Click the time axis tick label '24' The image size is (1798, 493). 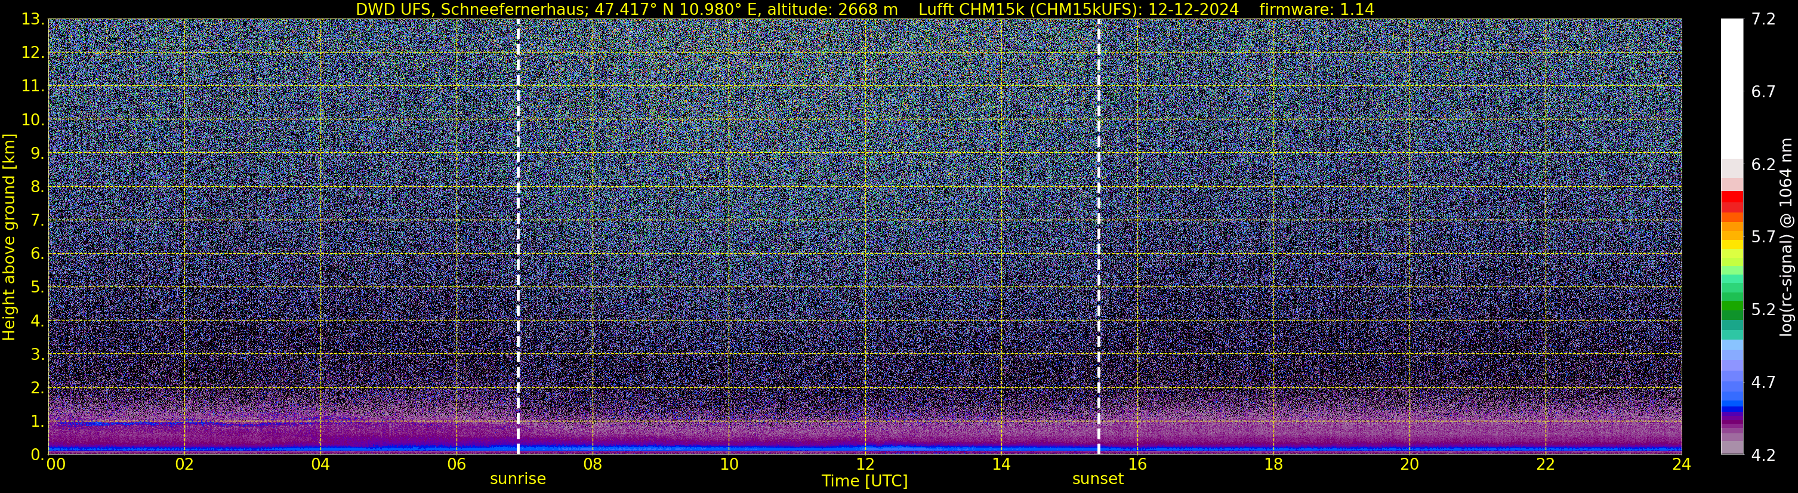[1682, 464]
